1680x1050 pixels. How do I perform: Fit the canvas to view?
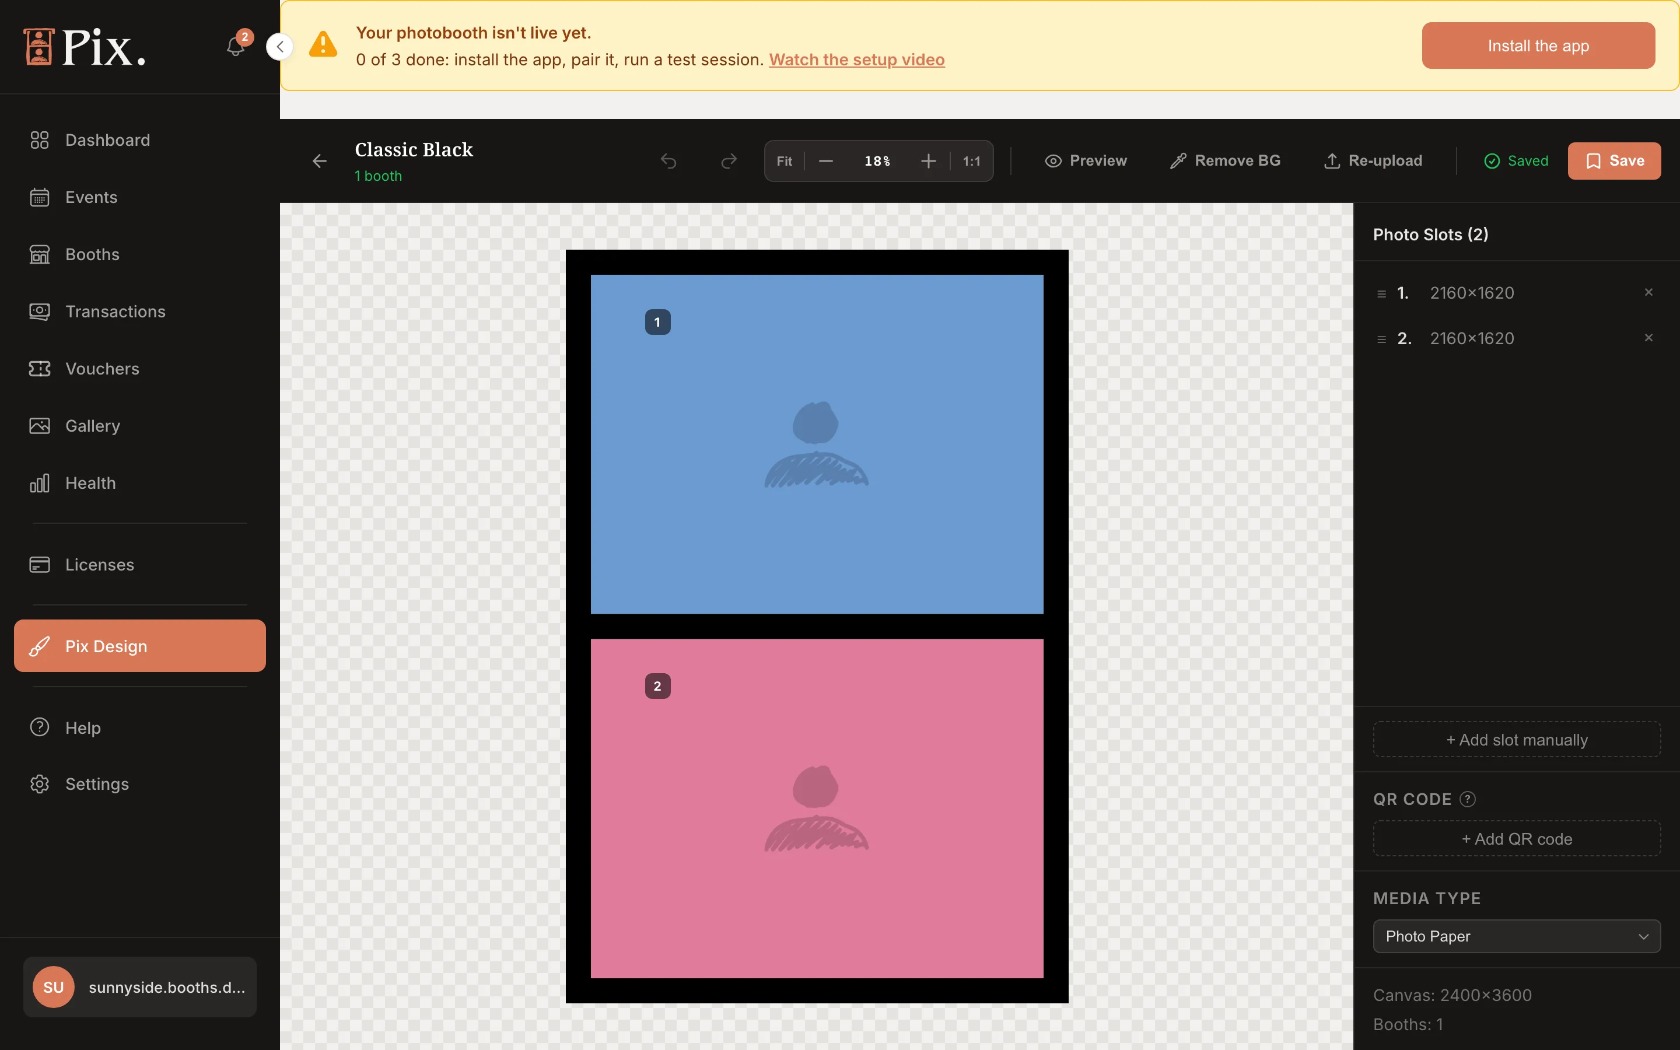click(785, 161)
